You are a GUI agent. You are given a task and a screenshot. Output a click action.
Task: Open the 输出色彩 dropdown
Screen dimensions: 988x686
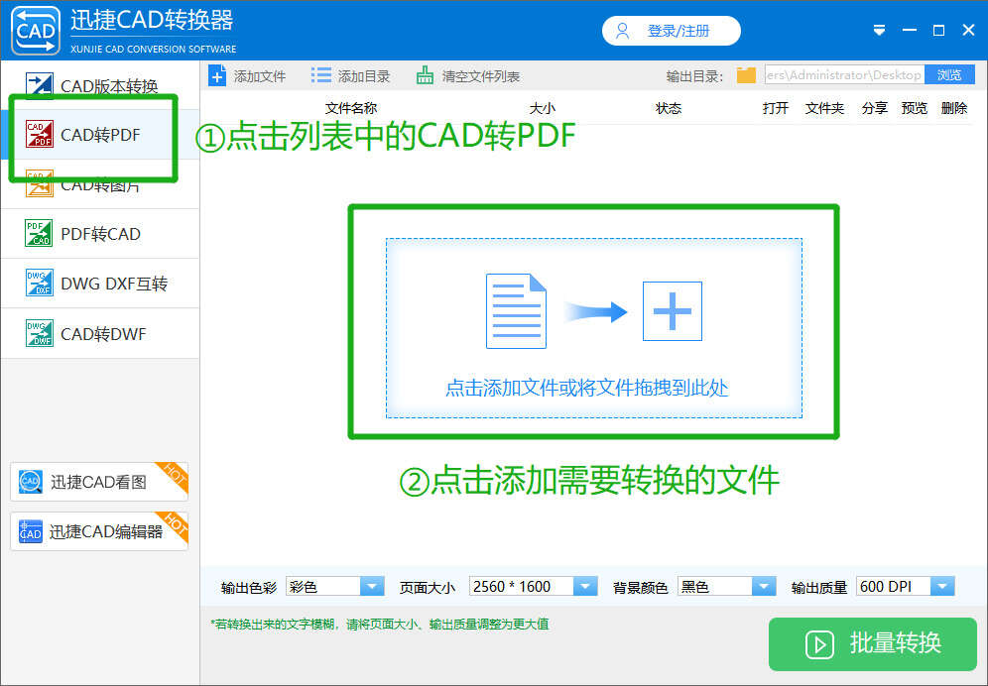click(x=334, y=587)
